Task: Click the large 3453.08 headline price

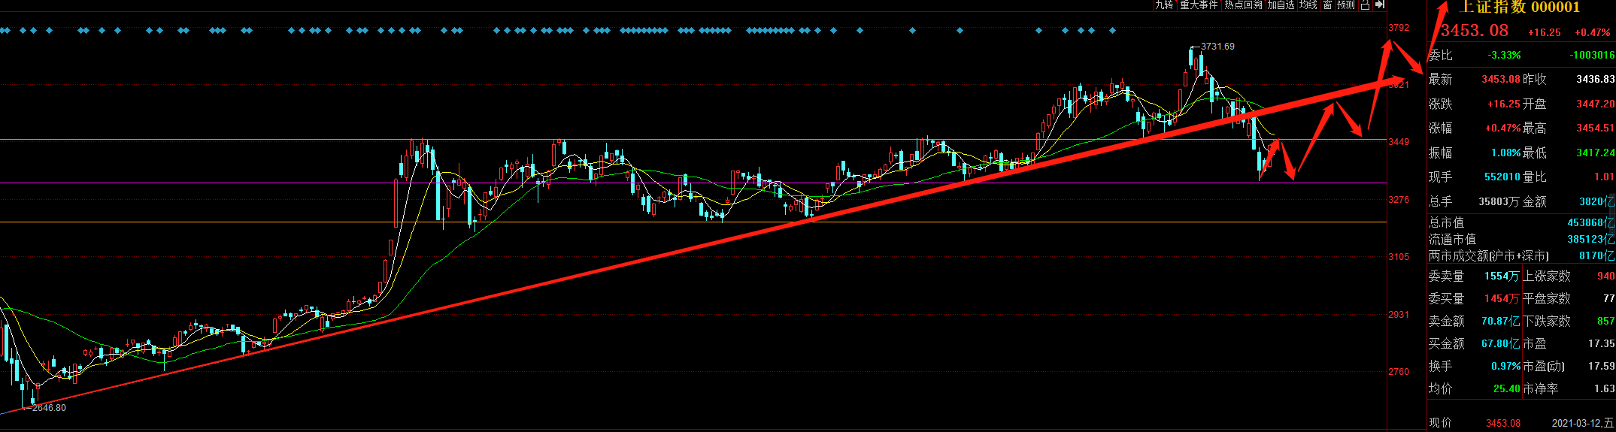Action: tap(1475, 31)
